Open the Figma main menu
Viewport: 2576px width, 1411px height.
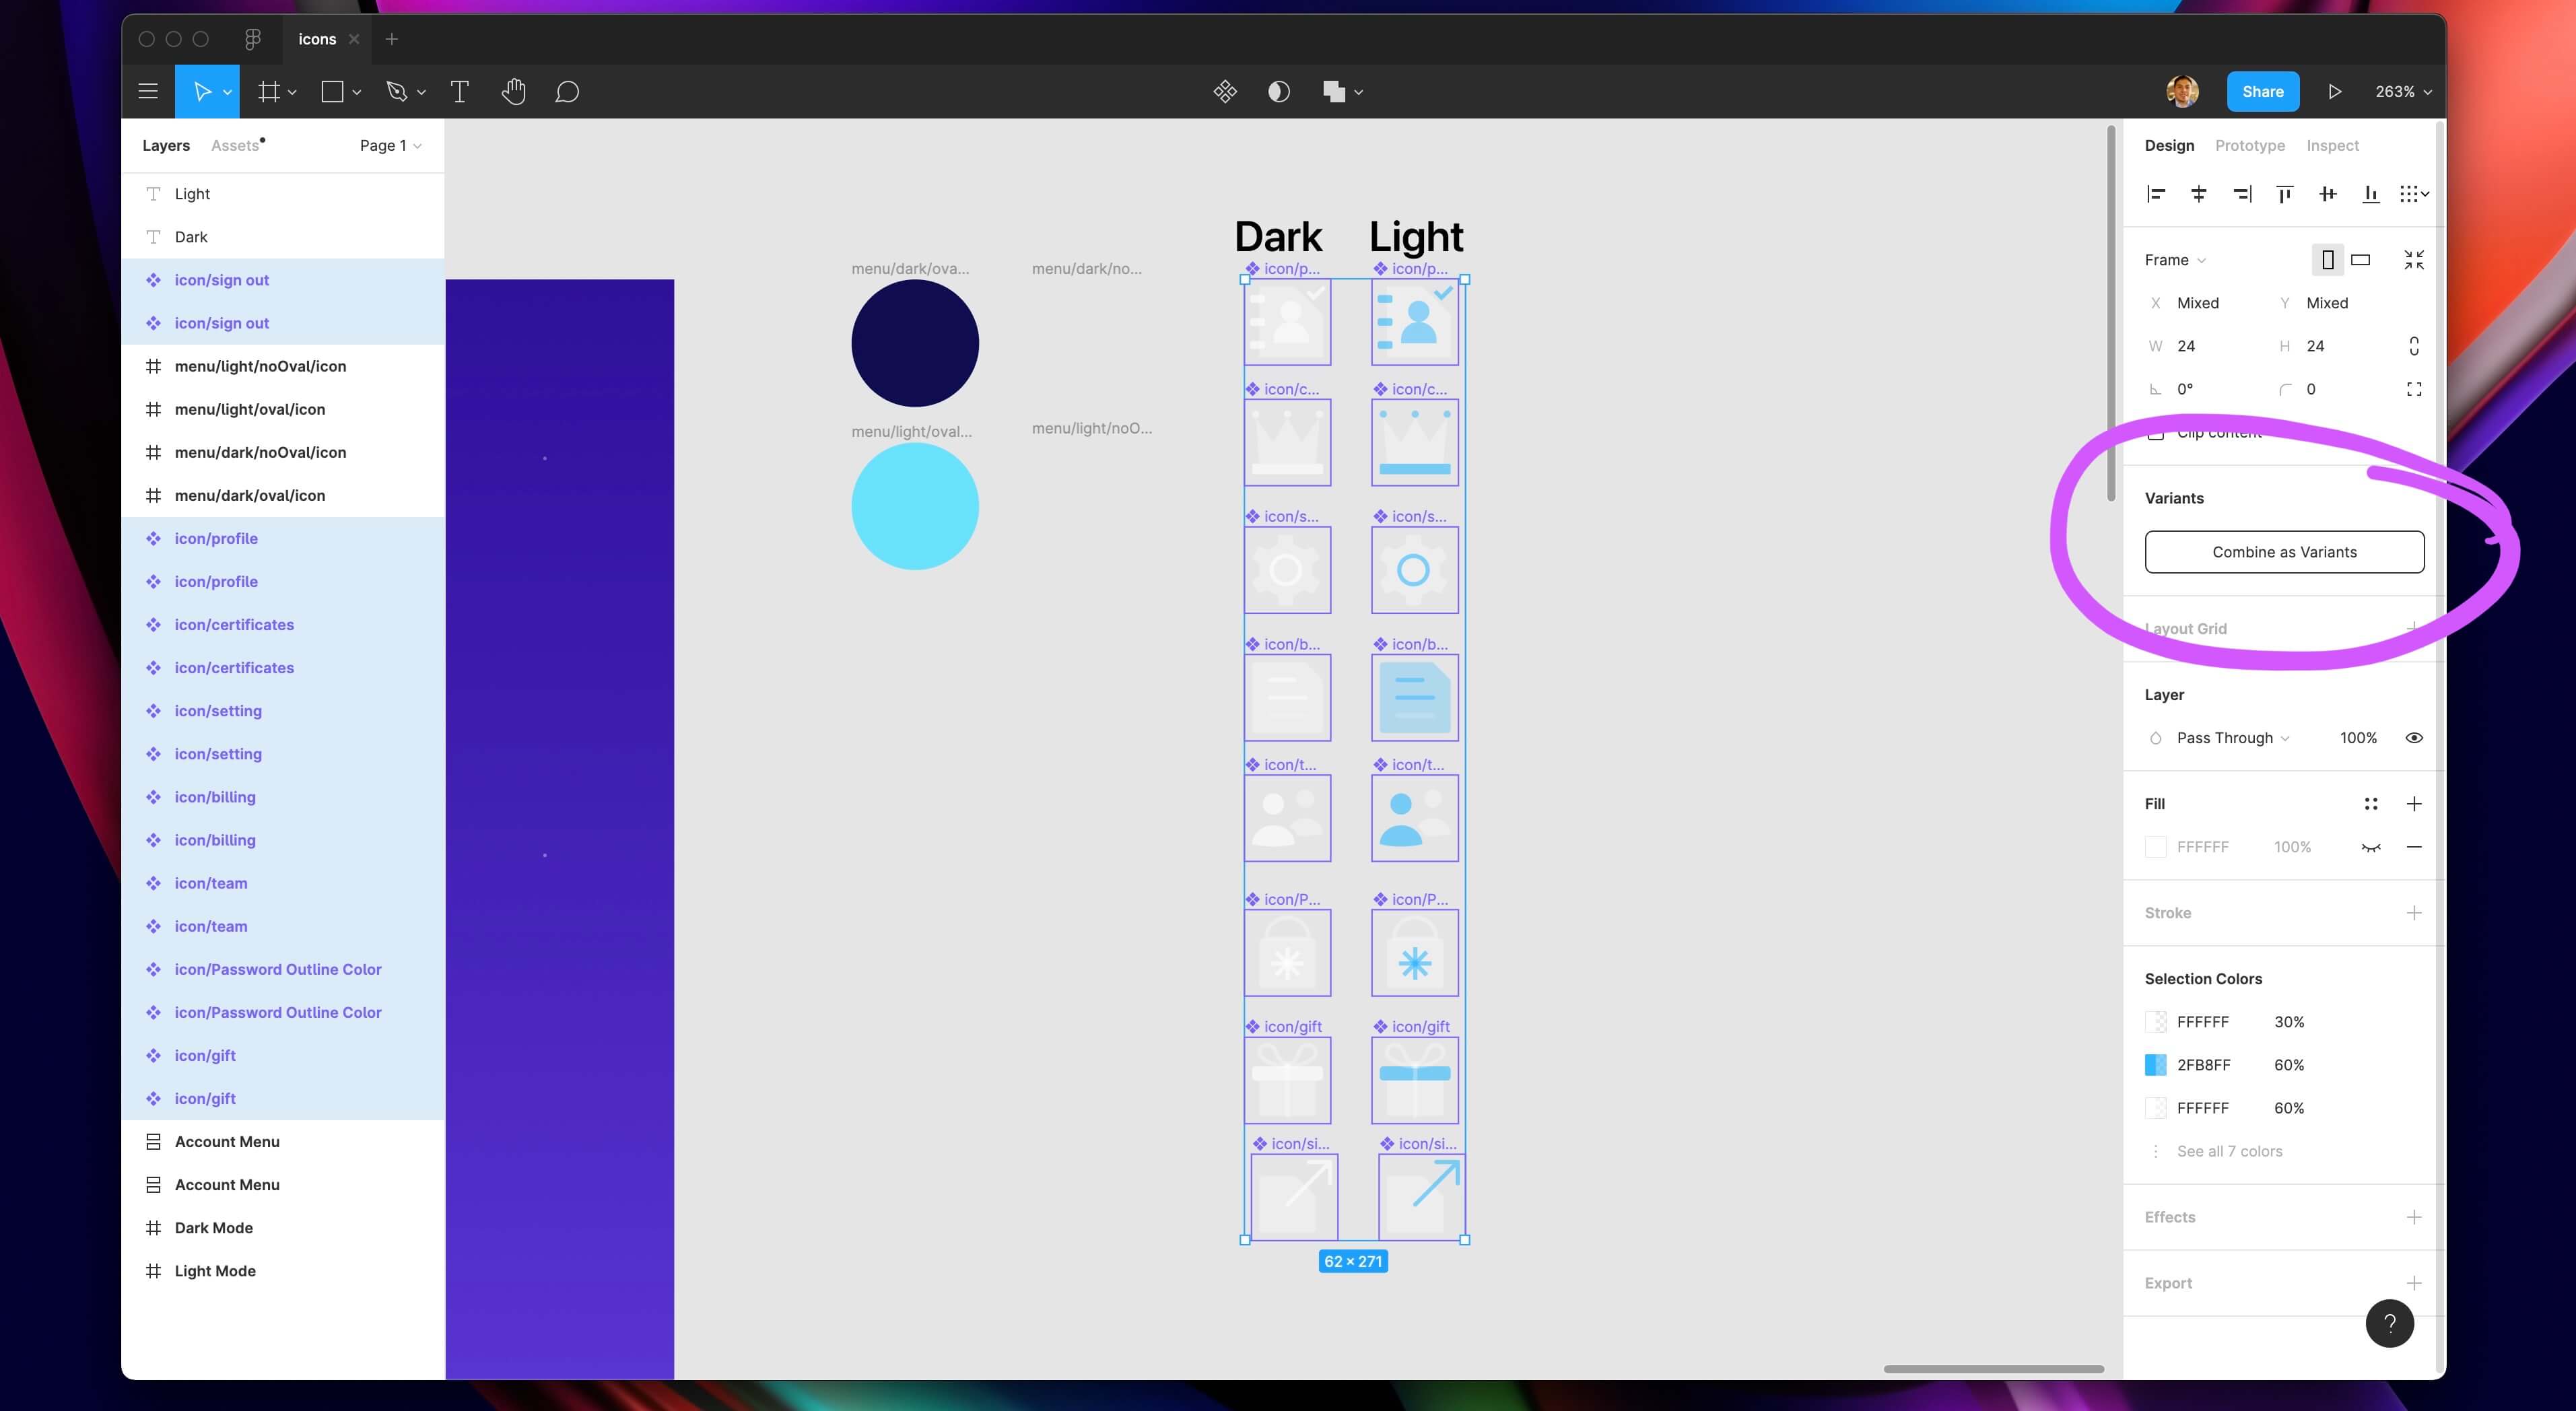click(x=147, y=91)
